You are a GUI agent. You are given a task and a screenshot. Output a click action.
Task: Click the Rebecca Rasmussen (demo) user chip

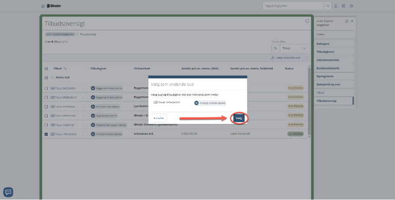(109, 125)
